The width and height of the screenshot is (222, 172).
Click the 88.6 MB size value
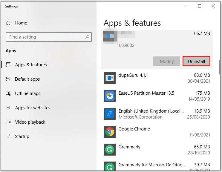pyautogui.click(x=202, y=75)
